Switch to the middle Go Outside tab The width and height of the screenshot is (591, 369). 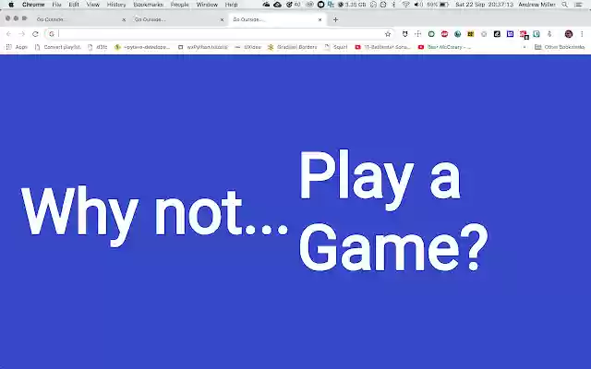click(178, 19)
